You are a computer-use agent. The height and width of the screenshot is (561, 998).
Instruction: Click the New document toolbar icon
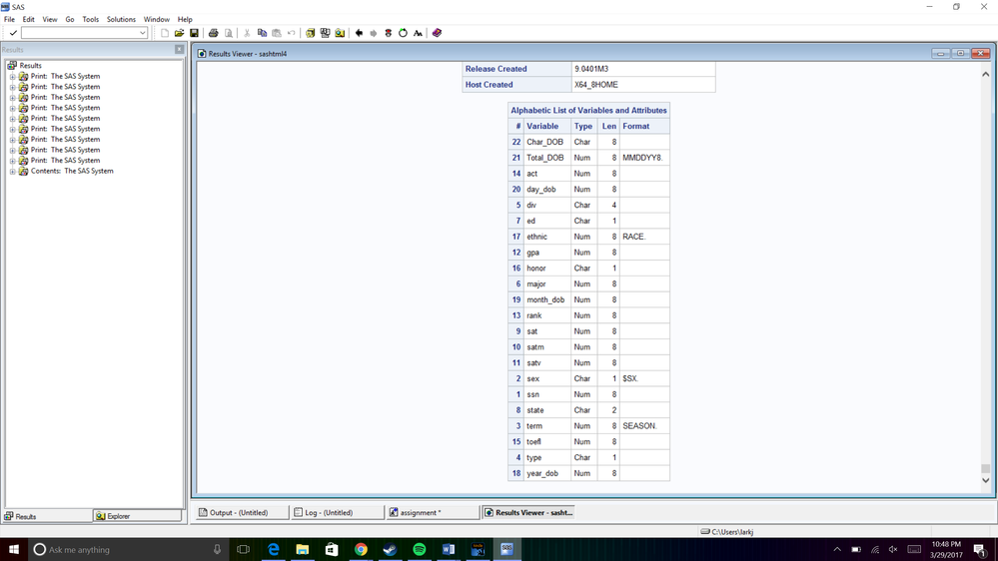click(165, 33)
